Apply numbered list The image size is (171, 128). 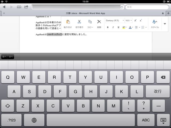[x=143, y=27]
